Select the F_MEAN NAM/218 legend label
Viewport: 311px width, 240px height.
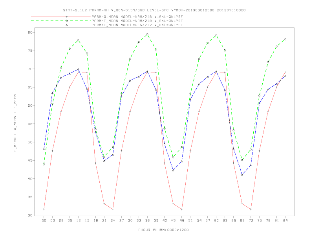pyautogui.click(x=137, y=21)
